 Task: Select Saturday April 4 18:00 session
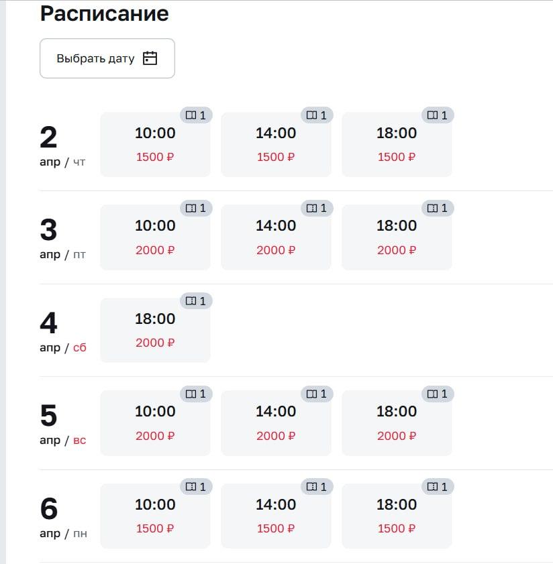(155, 330)
